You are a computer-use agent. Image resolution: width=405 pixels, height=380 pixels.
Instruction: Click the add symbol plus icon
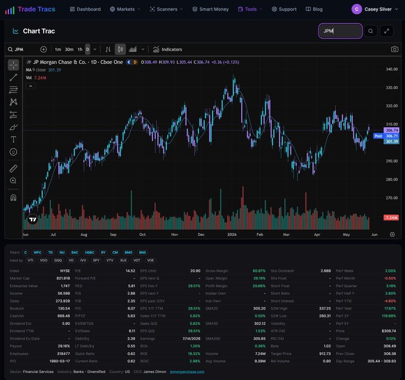tap(43, 49)
